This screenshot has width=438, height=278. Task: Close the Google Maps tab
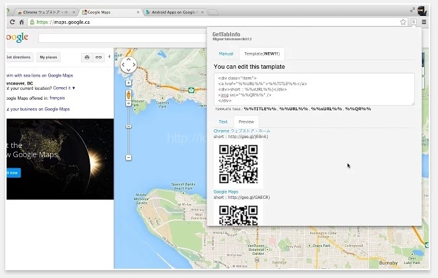(x=138, y=13)
